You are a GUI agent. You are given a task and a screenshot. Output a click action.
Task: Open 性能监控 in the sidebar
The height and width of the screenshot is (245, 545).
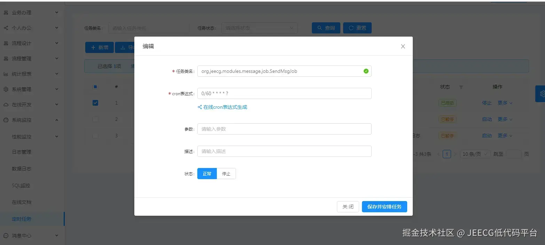[x=22, y=137]
